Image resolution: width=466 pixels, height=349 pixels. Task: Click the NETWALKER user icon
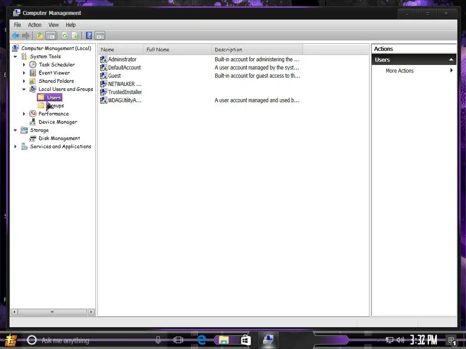tap(103, 84)
